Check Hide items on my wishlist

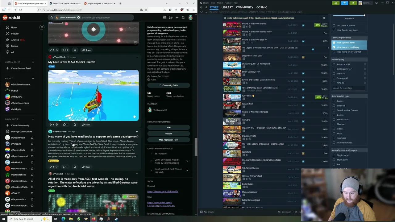tap(334, 52)
